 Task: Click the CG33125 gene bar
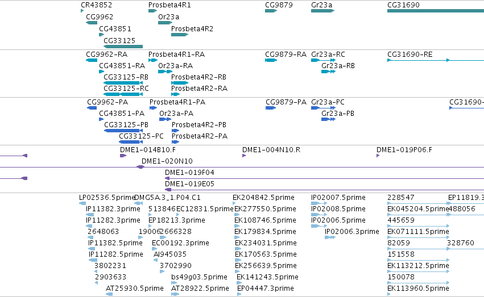(x=123, y=47)
